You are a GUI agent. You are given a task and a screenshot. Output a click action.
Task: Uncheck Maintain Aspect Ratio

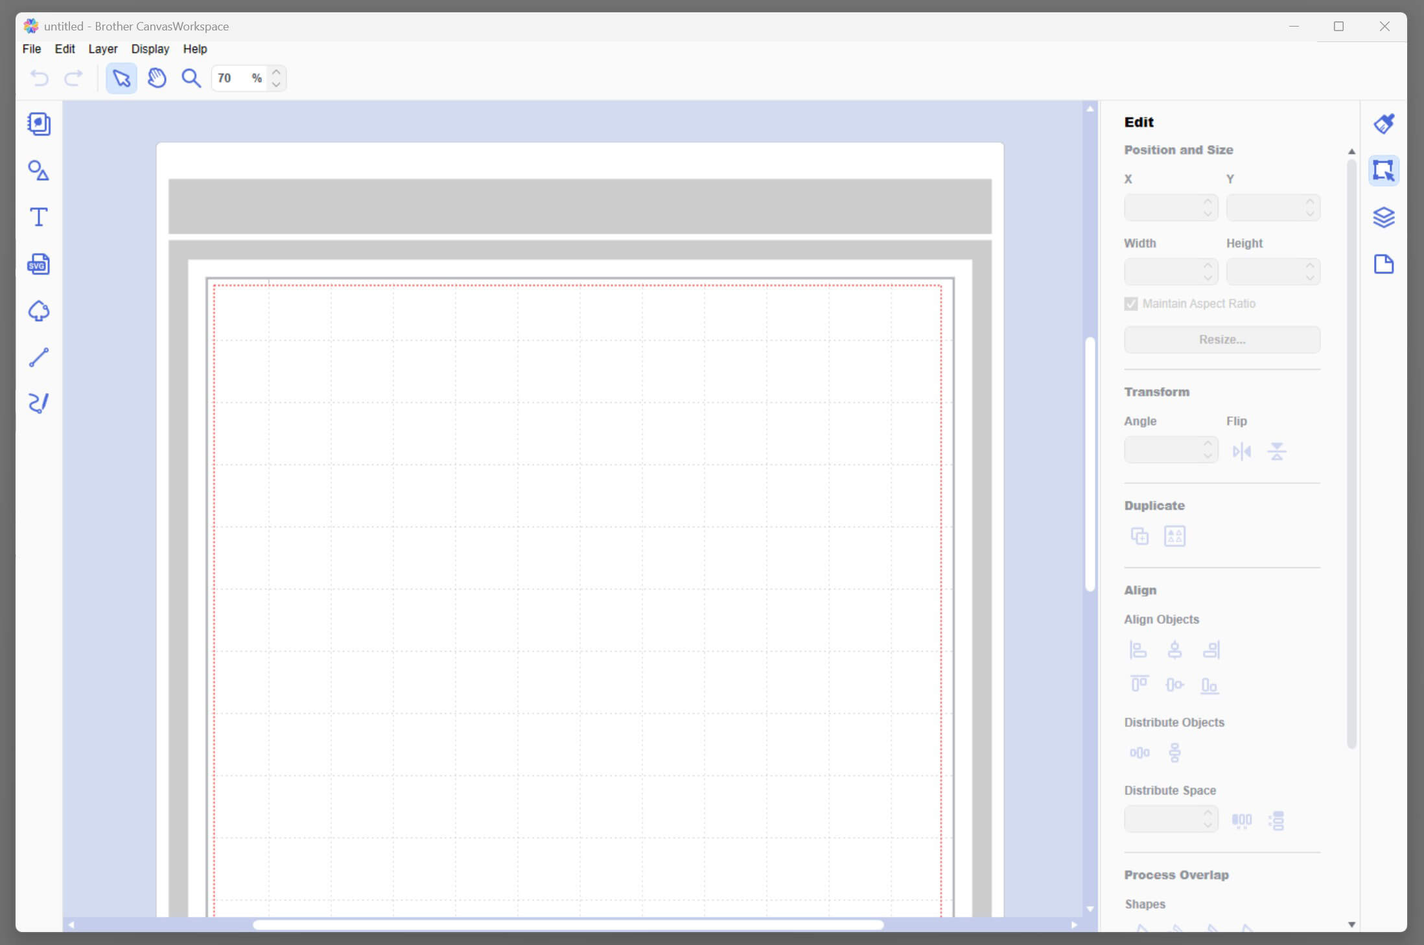[1130, 303]
